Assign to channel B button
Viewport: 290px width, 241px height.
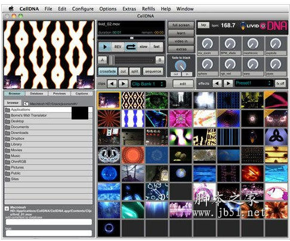pyautogui.click(x=160, y=60)
